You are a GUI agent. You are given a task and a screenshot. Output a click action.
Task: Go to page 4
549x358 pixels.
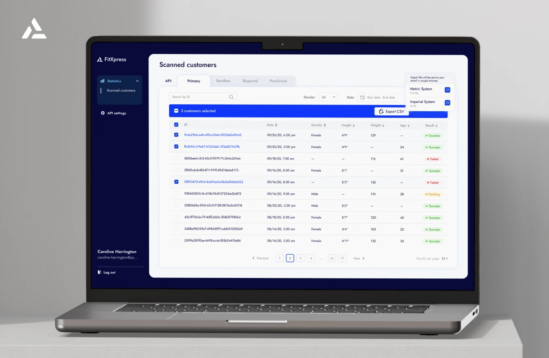(311, 259)
